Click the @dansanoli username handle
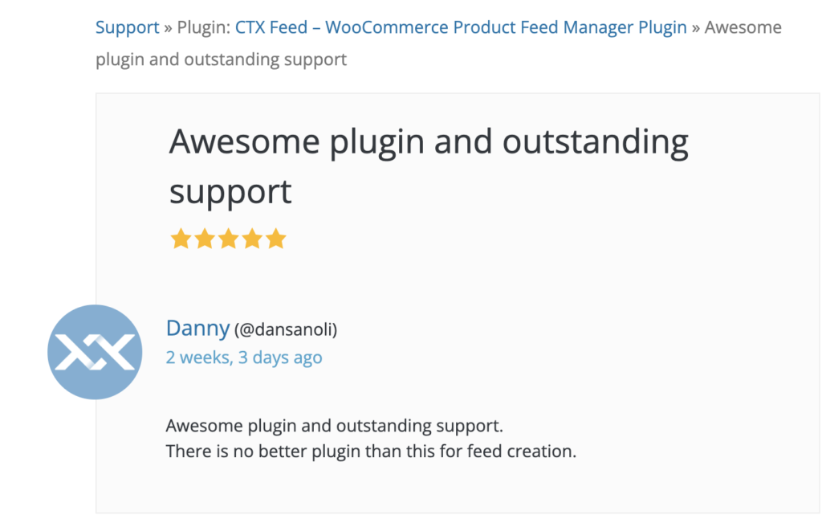 click(x=286, y=330)
